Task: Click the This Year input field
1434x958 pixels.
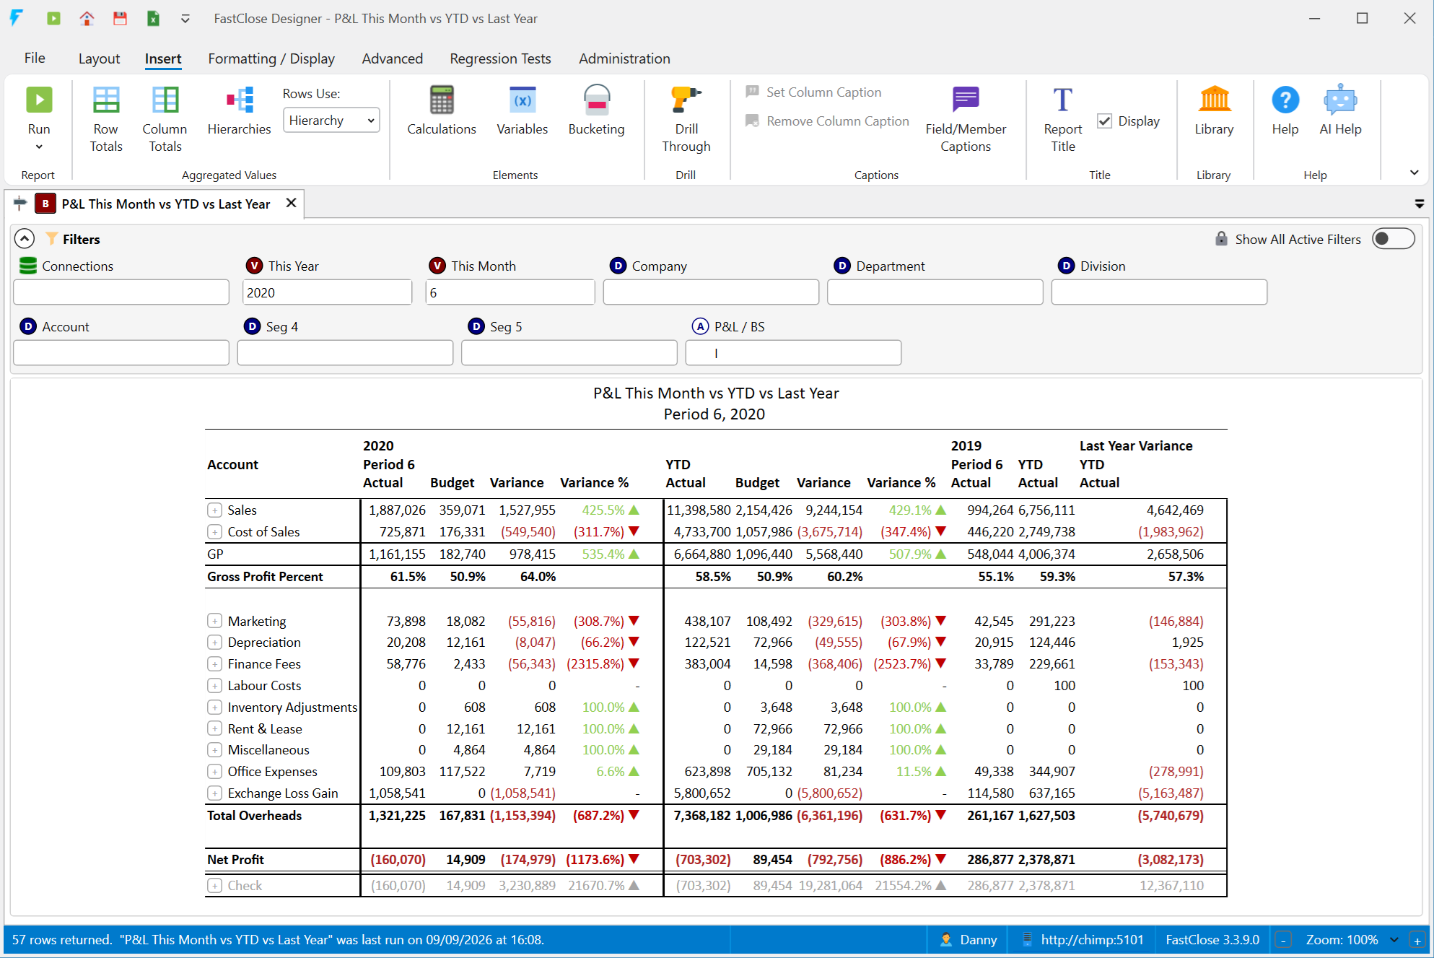Action: (x=327, y=292)
